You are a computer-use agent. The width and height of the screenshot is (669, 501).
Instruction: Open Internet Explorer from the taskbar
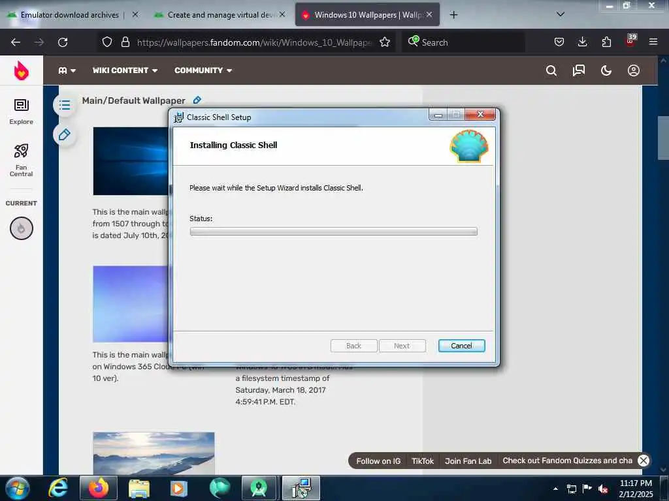(x=58, y=488)
